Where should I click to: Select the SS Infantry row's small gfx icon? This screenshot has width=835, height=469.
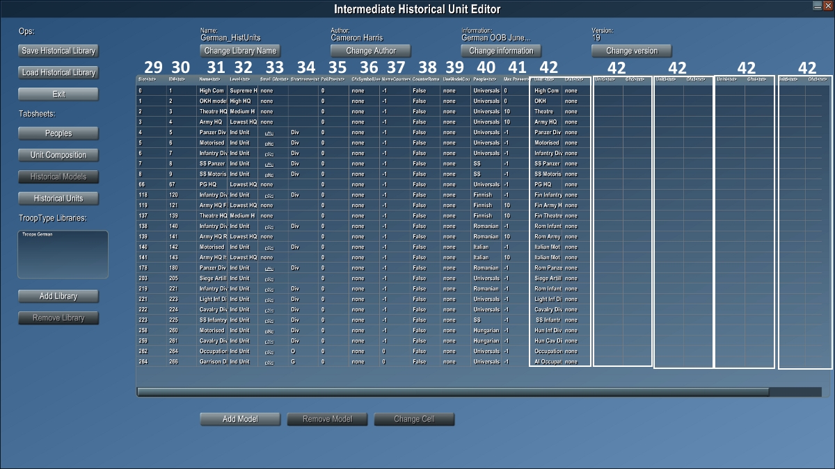pyautogui.click(x=269, y=320)
